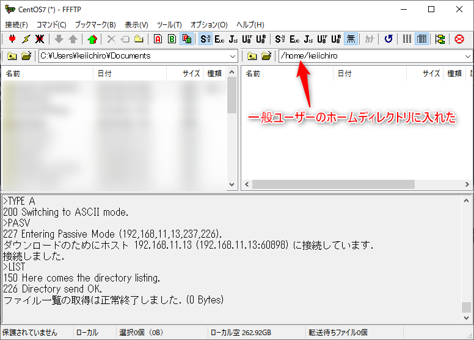Expand the remote path /home/keiichiro dropdown

pyautogui.click(x=468, y=56)
